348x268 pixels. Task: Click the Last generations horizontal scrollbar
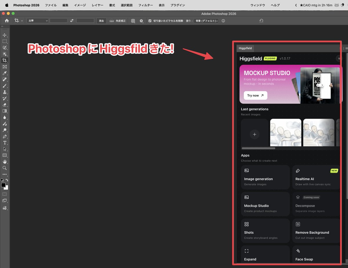tap(258, 148)
